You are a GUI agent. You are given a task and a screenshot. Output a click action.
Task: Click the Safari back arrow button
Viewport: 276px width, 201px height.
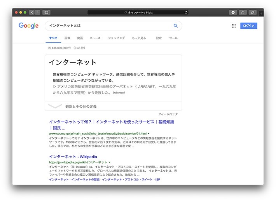click(x=32, y=12)
